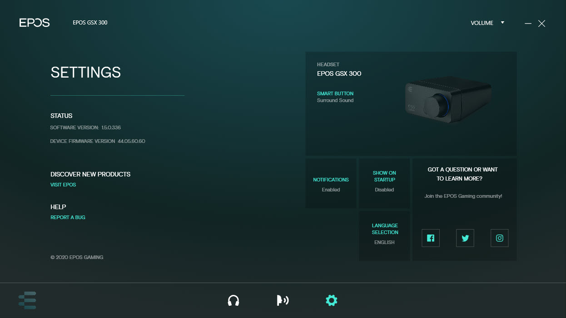Select the gear settings icon
The width and height of the screenshot is (566, 318).
coord(332,300)
